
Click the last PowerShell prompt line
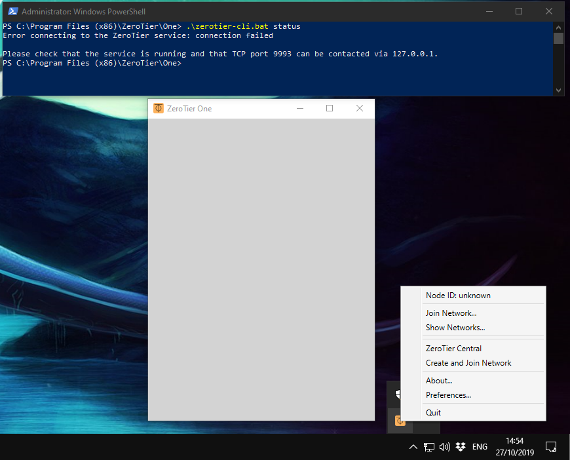(92, 63)
